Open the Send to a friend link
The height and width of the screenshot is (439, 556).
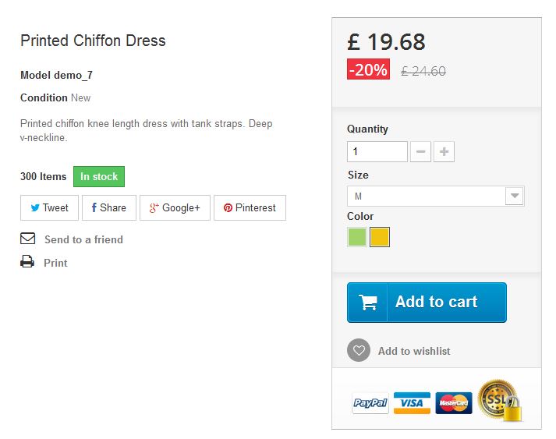click(83, 239)
